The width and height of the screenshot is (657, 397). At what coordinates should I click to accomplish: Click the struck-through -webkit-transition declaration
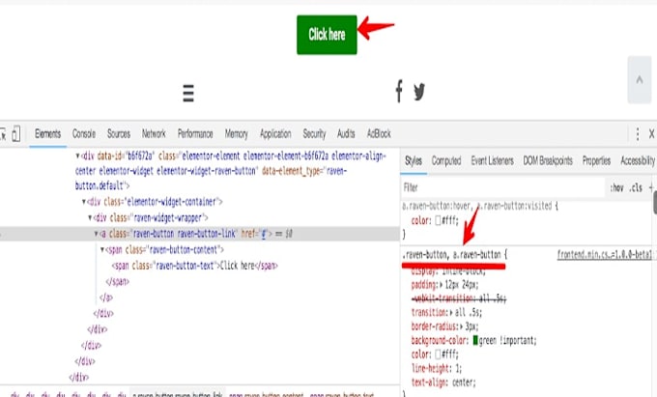[459, 298]
